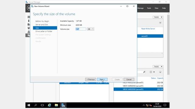Click the Volume size input field
Screen dimensions: 195x109
coord(81,29)
